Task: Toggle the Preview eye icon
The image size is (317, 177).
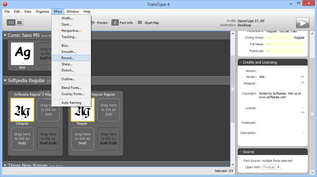Action: [x=93, y=23]
